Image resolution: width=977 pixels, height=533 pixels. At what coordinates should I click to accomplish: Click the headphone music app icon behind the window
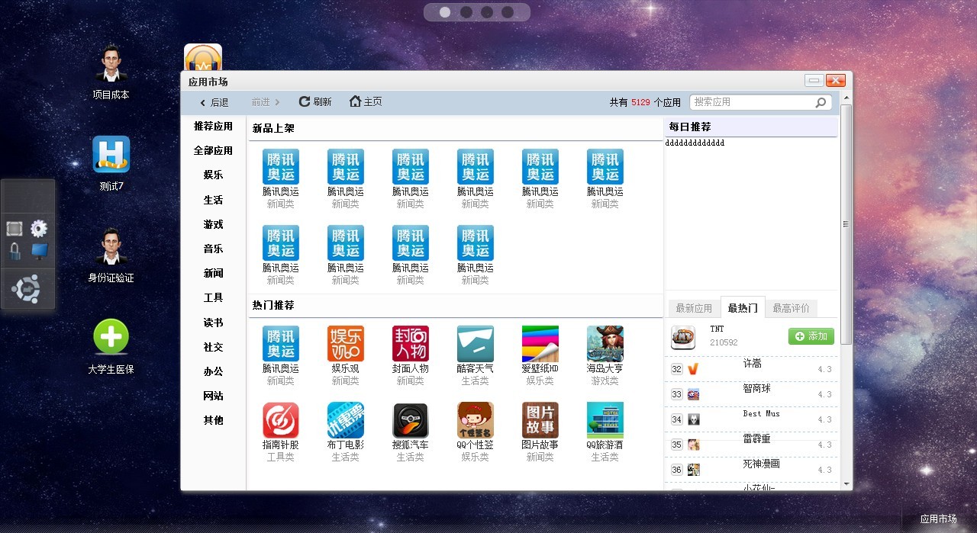(x=203, y=57)
